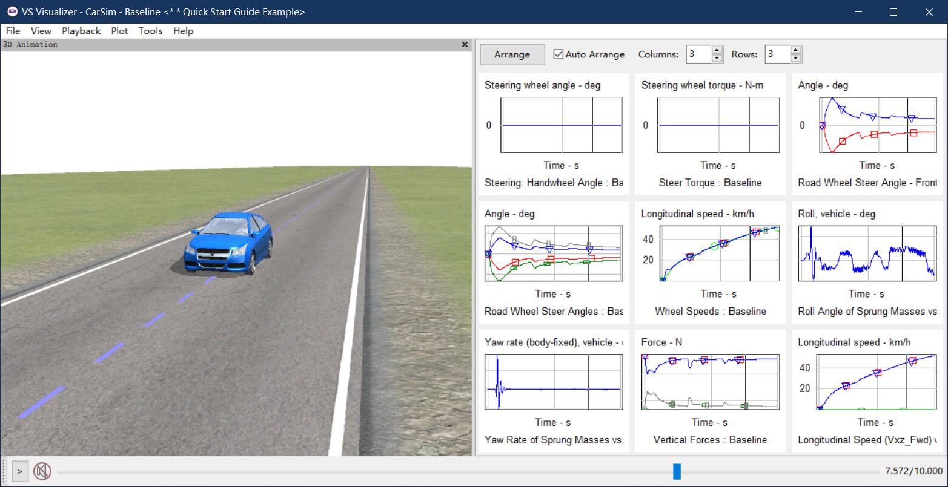This screenshot has width=948, height=487.
Task: Click the 'Vertical Forces : Baseline' caption
Action: pos(710,440)
